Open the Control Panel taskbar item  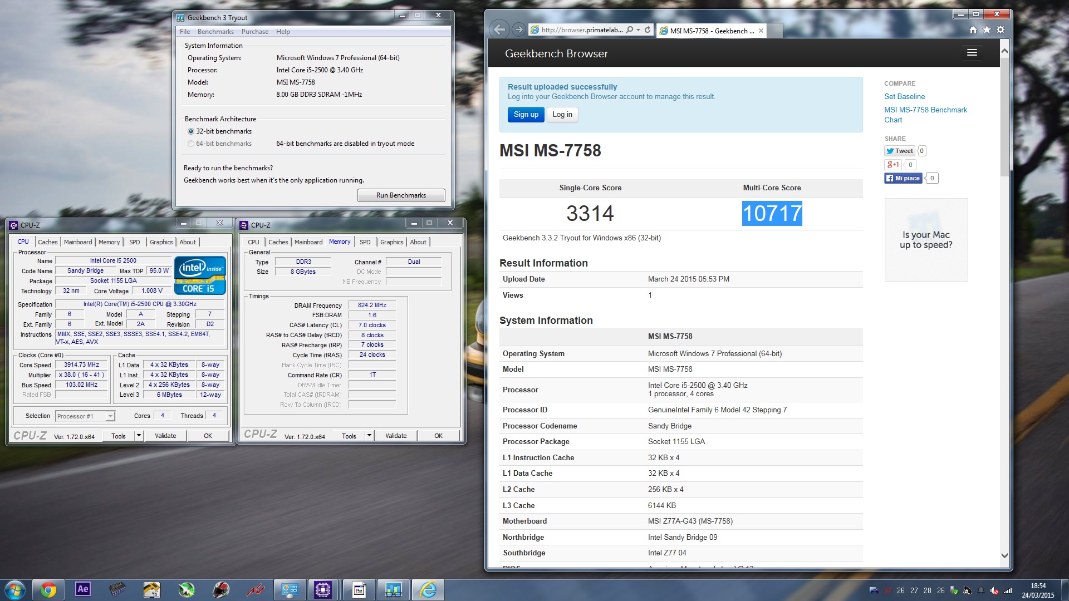click(290, 590)
